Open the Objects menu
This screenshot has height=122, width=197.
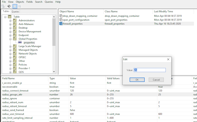(x=20, y=2)
